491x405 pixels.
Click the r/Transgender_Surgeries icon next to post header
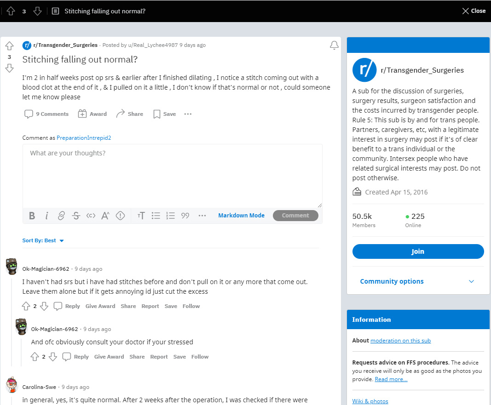pos(27,46)
